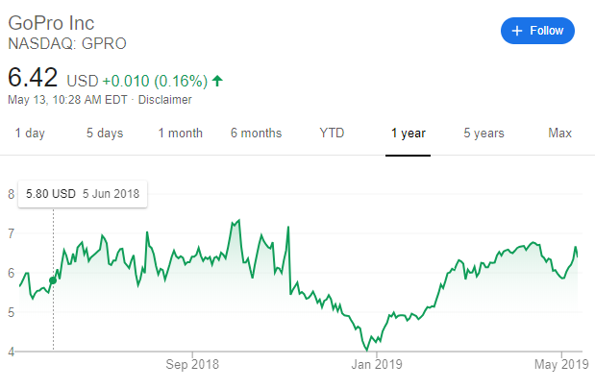The width and height of the screenshot is (595, 389).
Task: Click the May 13, 10:28 AM EDT timestamp
Action: point(67,100)
